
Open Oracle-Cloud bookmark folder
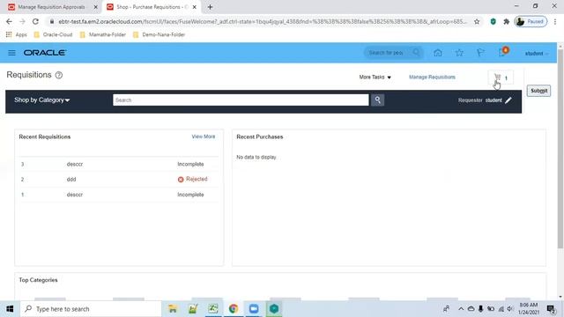point(53,35)
